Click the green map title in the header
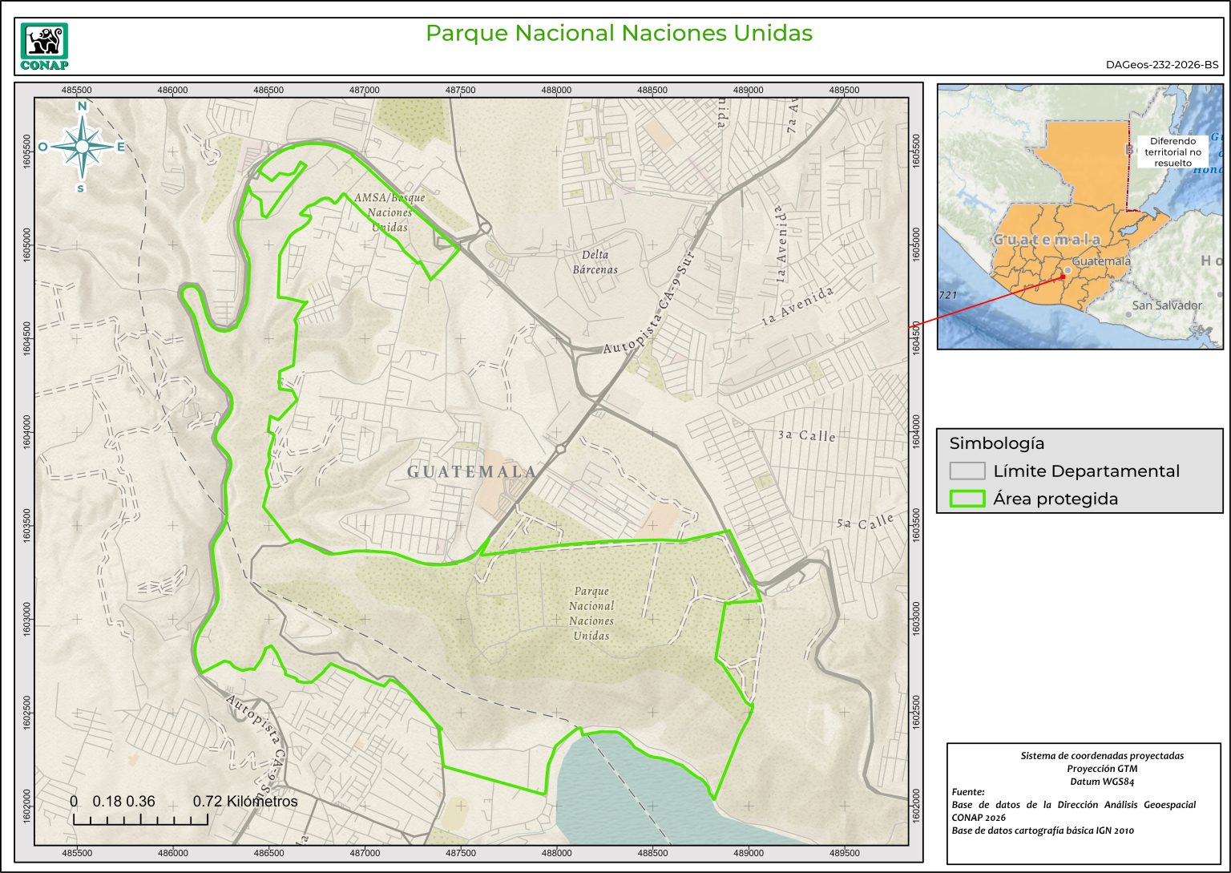Screen dimensions: 1231x873 pyautogui.click(x=619, y=34)
